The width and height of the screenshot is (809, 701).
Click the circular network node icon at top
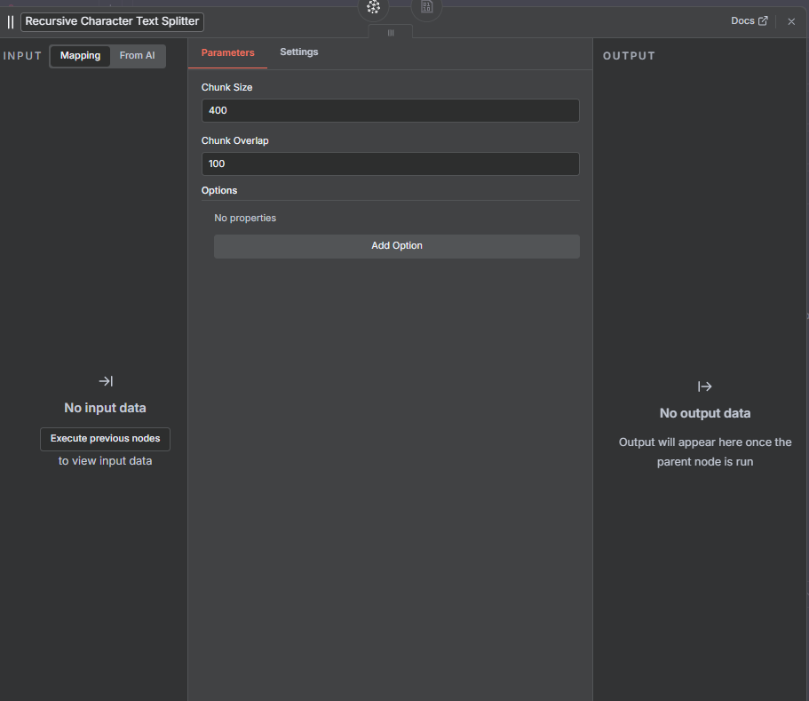374,8
